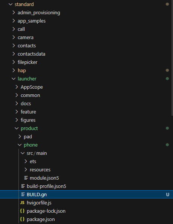The image size is (173, 224).
Task: Click the braces icon next to package.json
Action: click(x=22, y=219)
